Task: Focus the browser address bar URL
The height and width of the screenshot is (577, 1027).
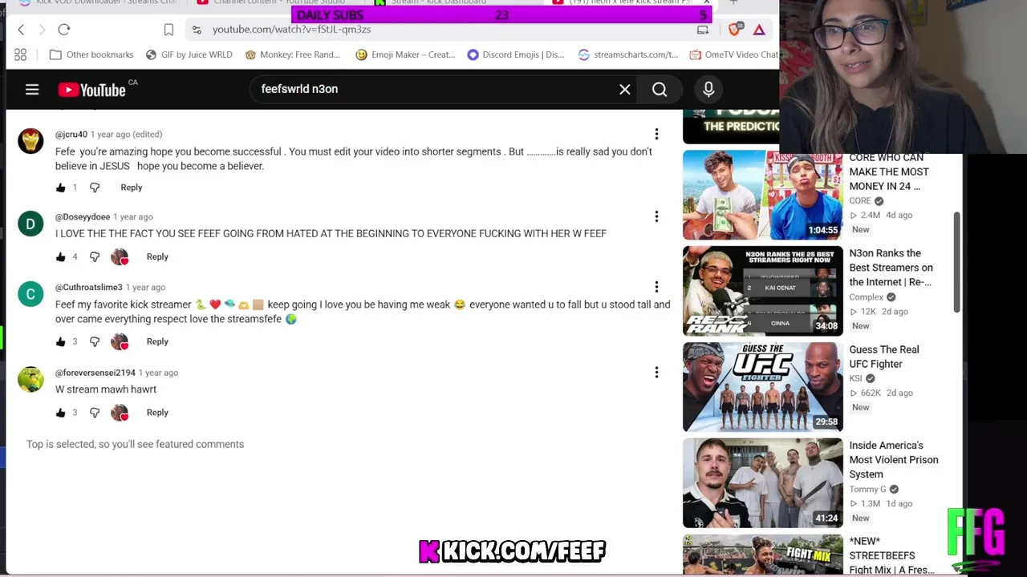Action: [x=291, y=30]
